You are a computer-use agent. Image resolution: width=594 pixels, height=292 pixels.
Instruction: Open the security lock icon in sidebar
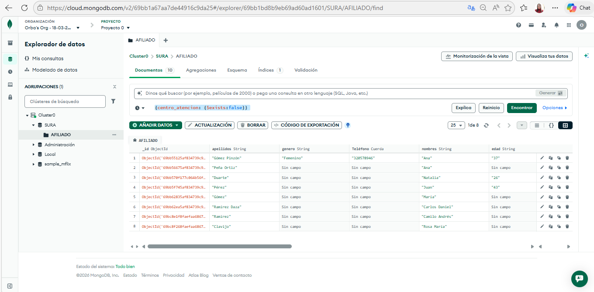(10, 97)
